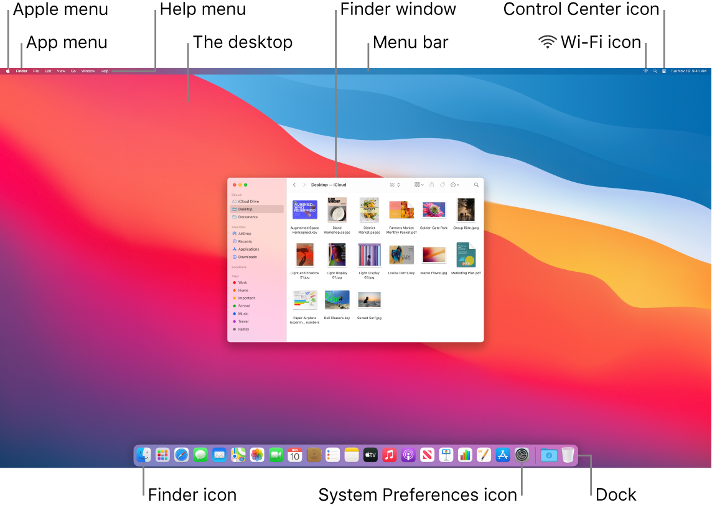Open the Help menu in the menu bar

coord(104,71)
